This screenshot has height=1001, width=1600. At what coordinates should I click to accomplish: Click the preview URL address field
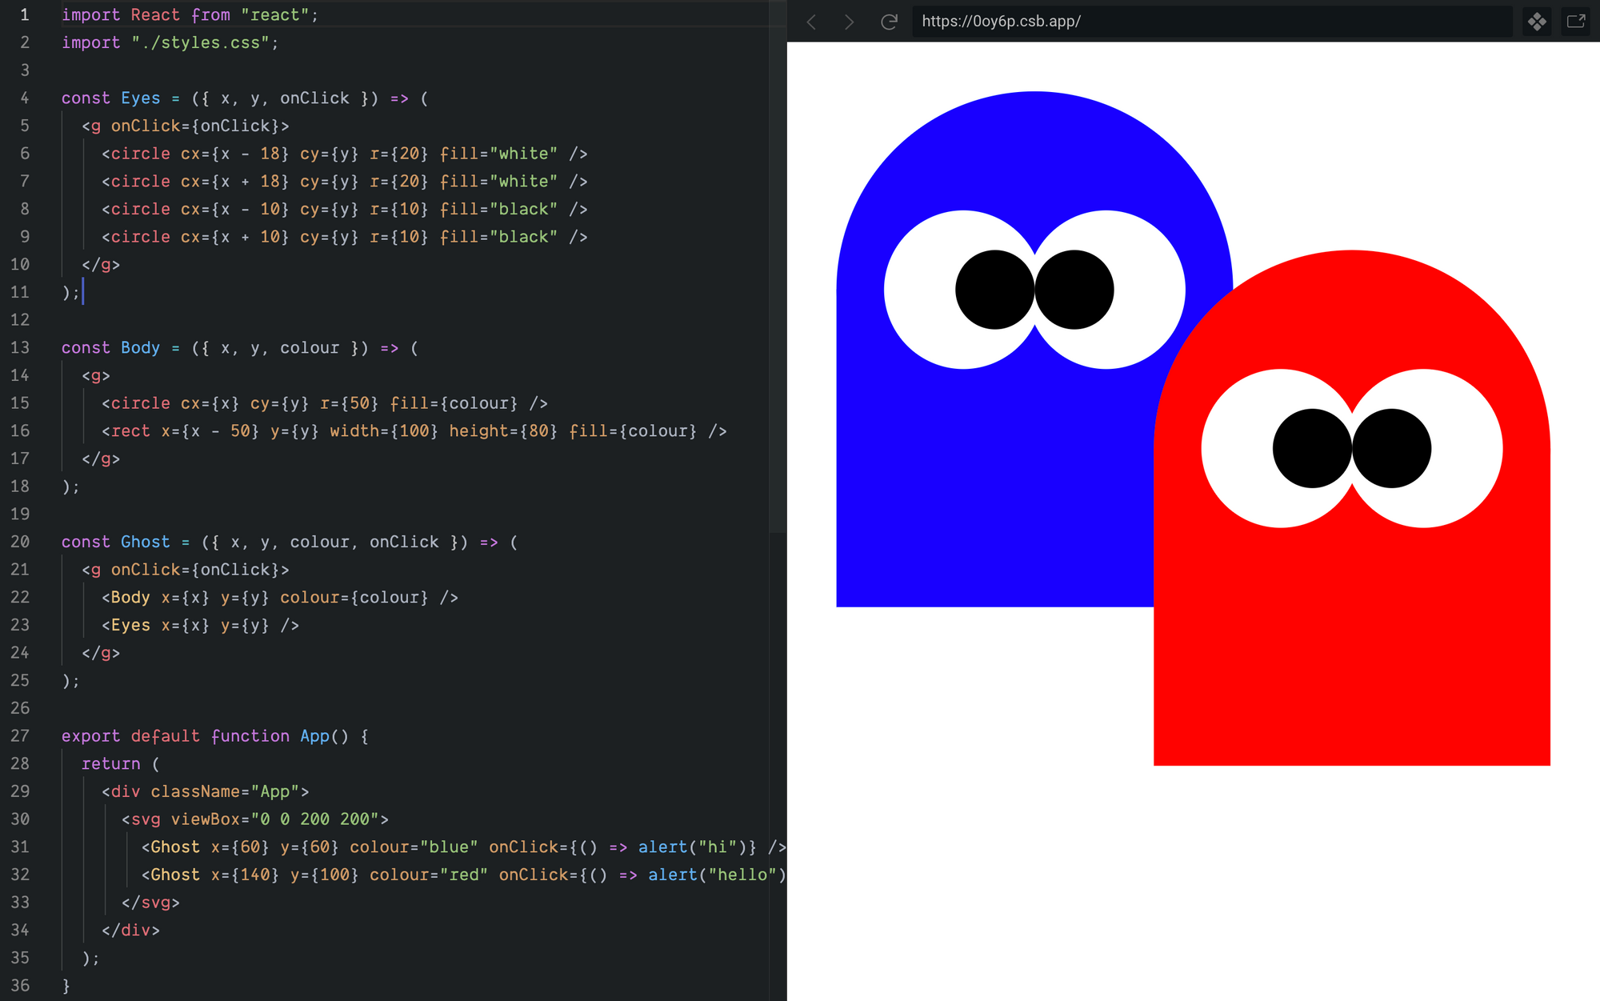pyautogui.click(x=1200, y=22)
